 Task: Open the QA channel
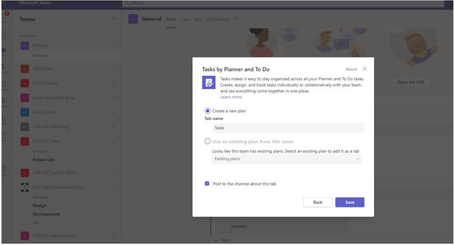point(35,223)
